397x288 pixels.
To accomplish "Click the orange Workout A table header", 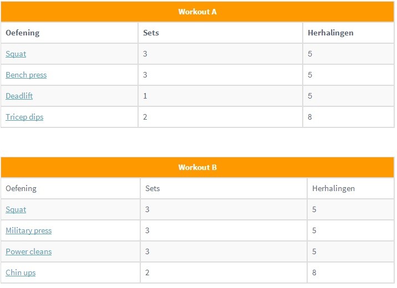I will [x=197, y=12].
